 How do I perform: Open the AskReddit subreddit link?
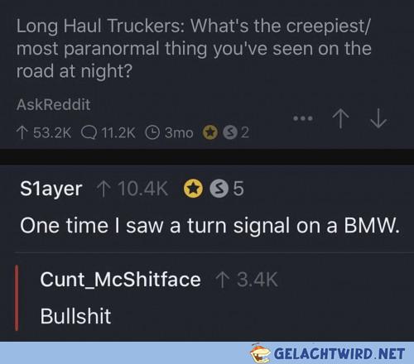click(x=53, y=105)
